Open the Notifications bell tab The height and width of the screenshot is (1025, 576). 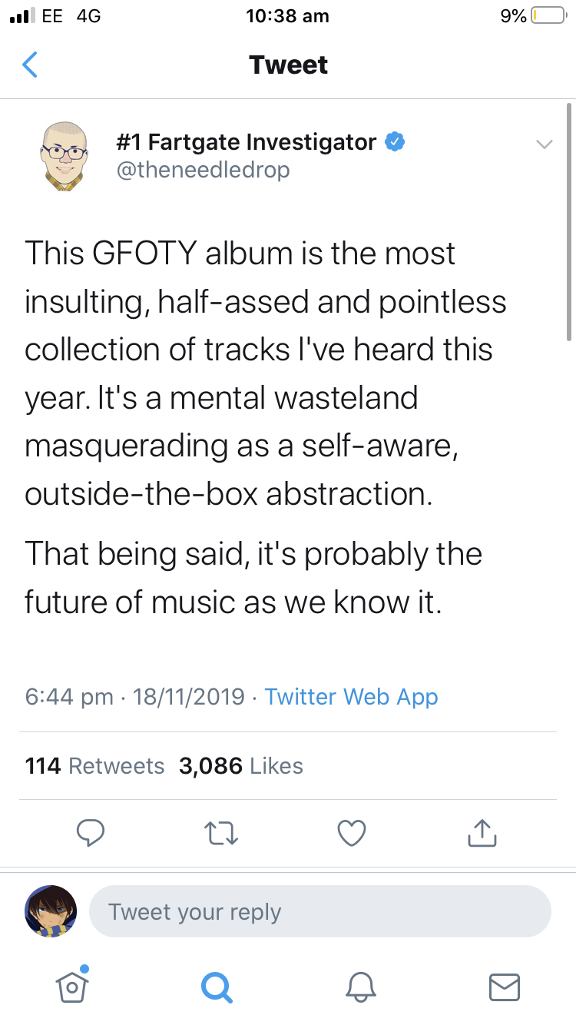(360, 987)
